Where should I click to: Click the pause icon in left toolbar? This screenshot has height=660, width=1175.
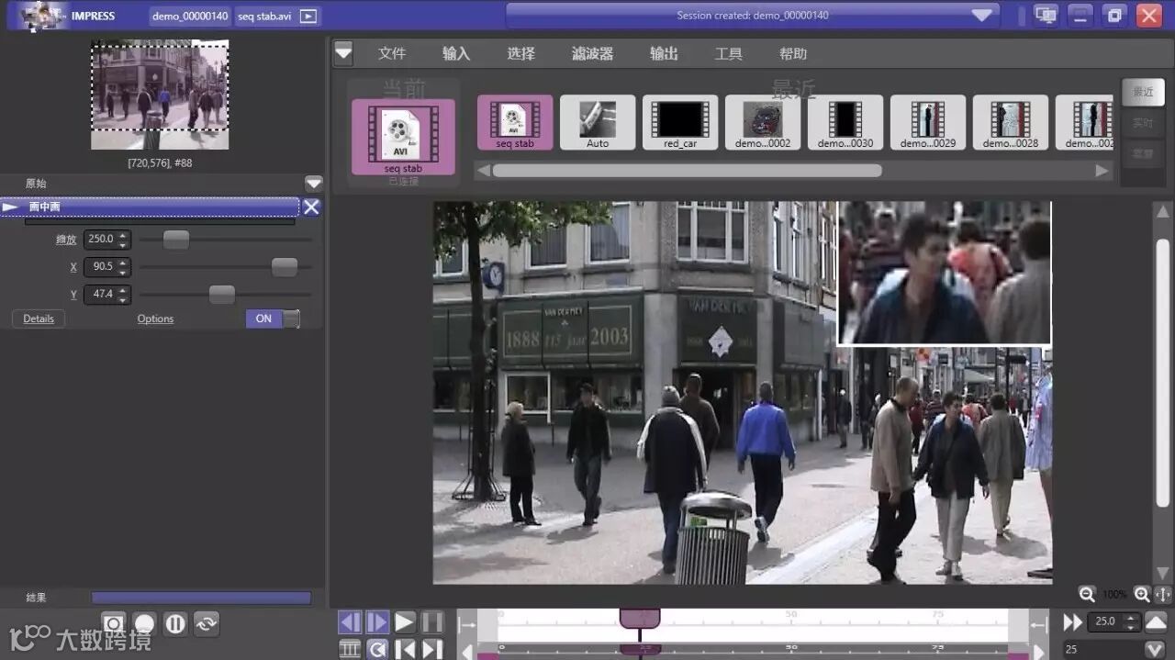coord(175,624)
